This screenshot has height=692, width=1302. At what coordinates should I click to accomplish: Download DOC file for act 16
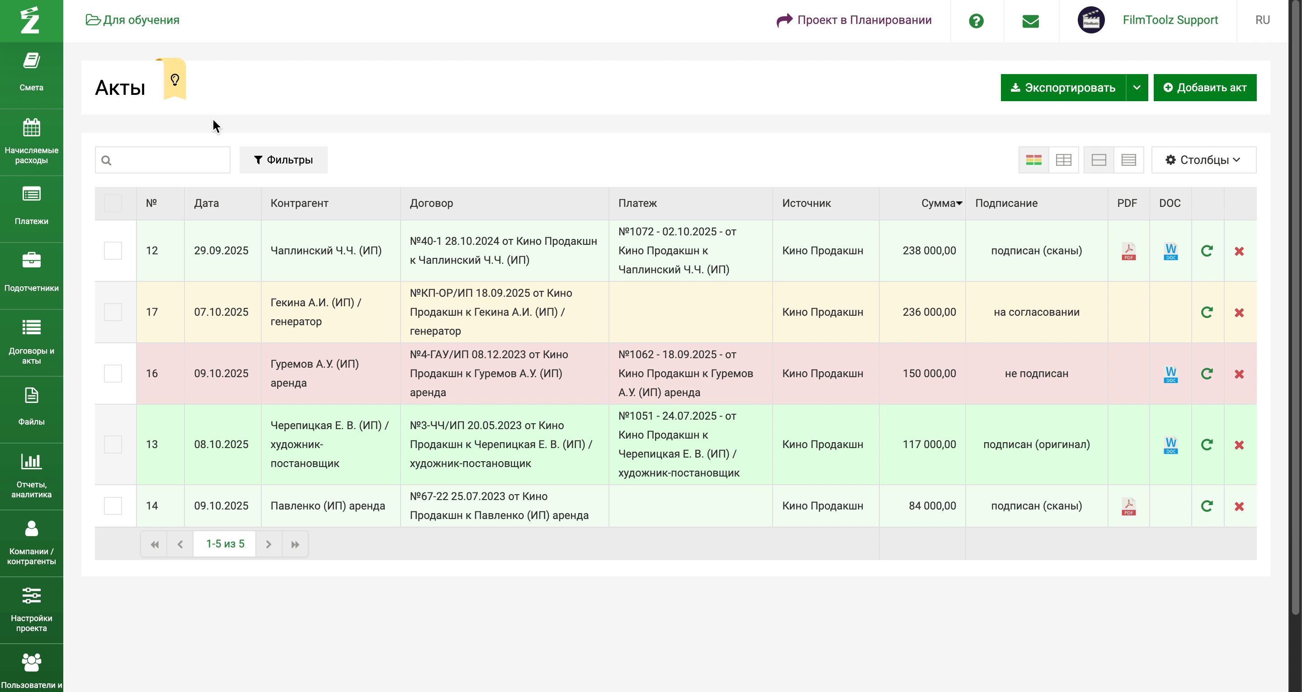click(x=1170, y=374)
